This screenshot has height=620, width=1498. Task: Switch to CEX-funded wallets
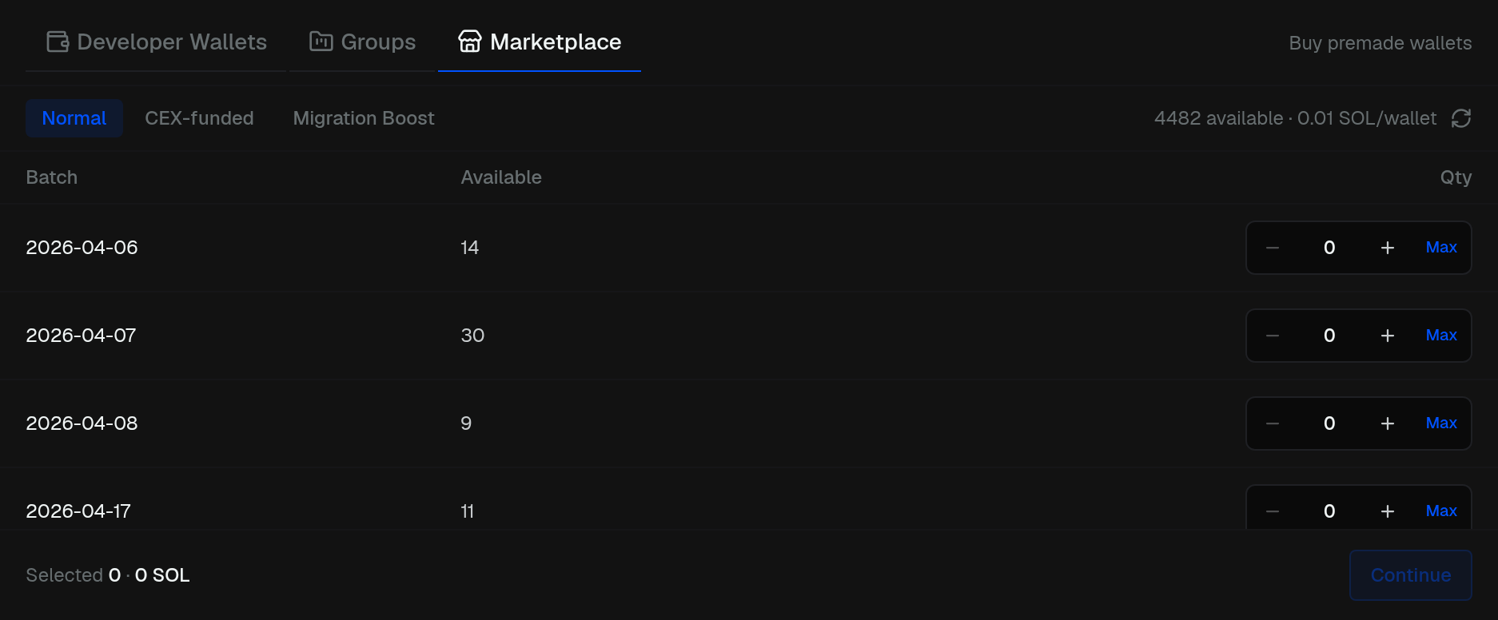pos(199,118)
